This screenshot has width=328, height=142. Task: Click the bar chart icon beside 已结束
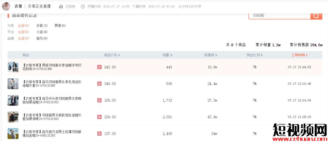pos(61,6)
